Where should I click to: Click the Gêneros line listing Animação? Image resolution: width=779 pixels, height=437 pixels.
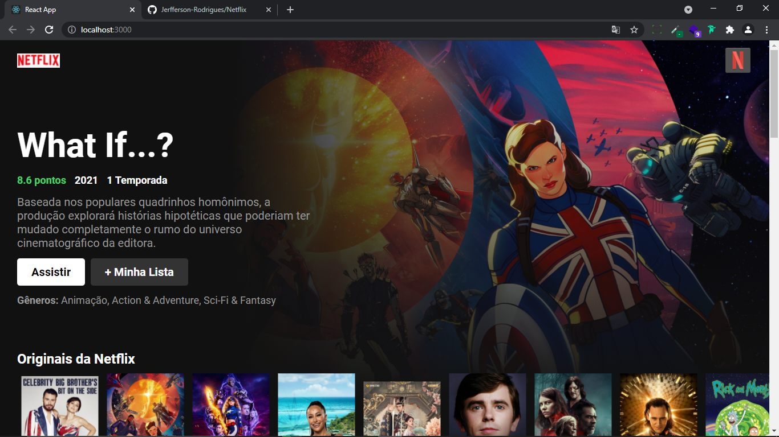pos(147,300)
